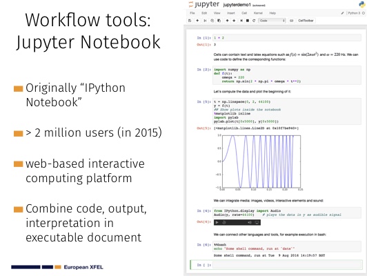Click the paste cell icon
This screenshot has width=367, height=276.
219,21
